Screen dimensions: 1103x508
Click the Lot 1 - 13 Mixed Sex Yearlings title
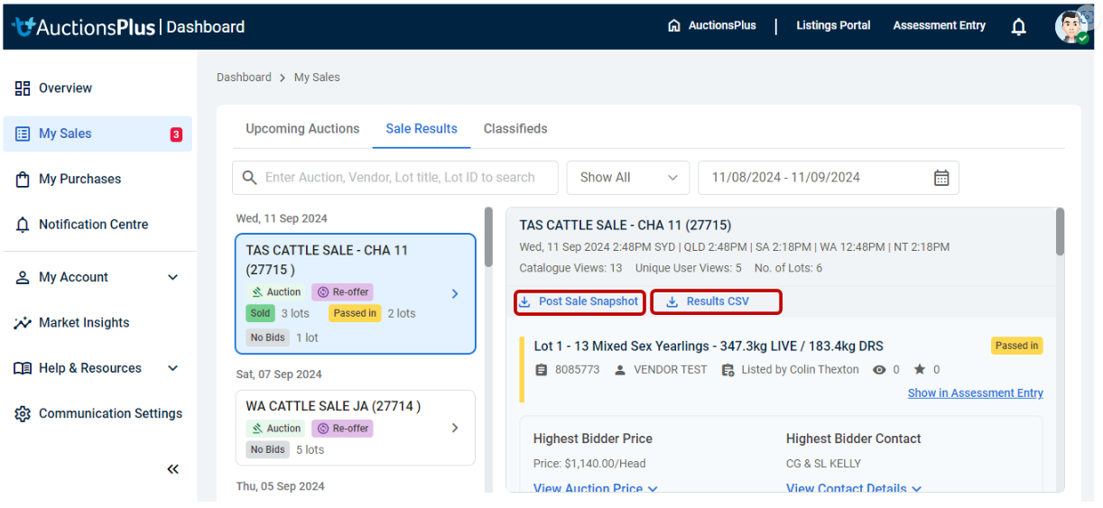click(709, 346)
